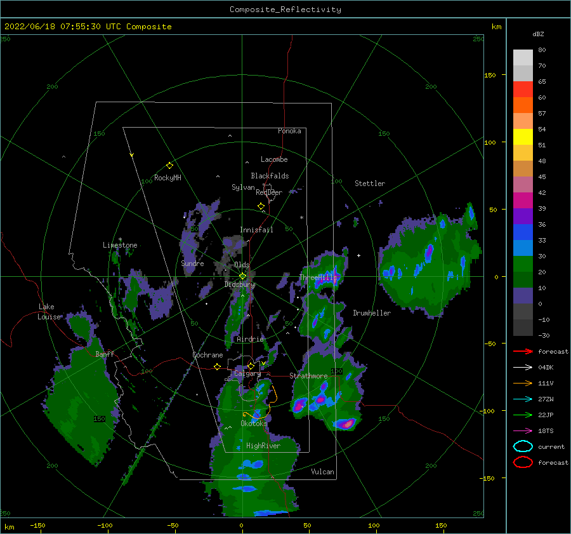Screen dimensions: 571x534
Task: Select the orange 111V arrow legend icon
Action: point(523,383)
